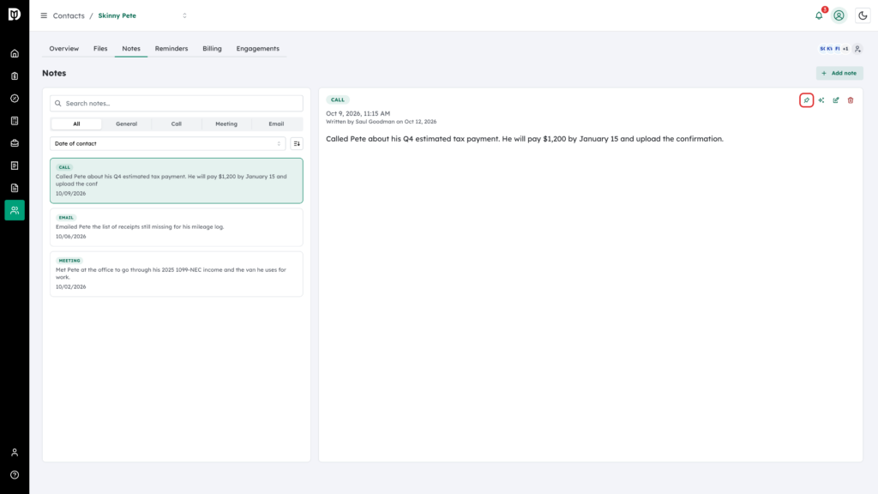The width and height of the screenshot is (878, 494).
Task: Select the Notes tab
Action: (x=131, y=49)
